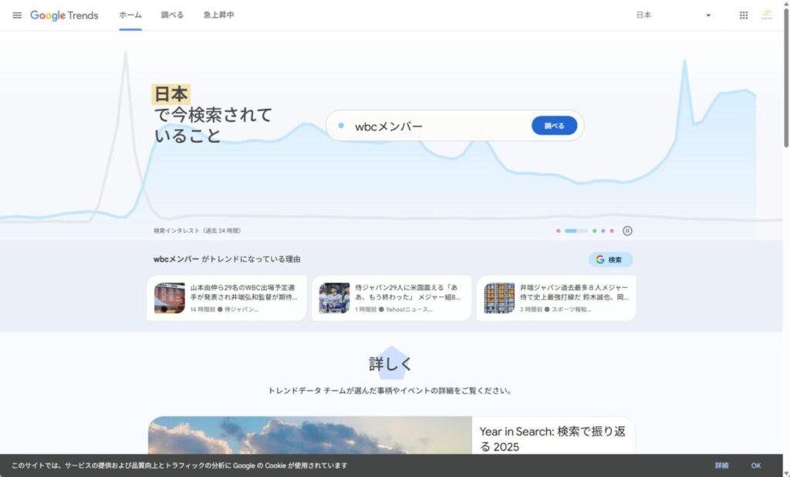Viewport: 790px width, 477px height.
Task: Expand the 日本 country dropdown
Action: tap(673, 15)
